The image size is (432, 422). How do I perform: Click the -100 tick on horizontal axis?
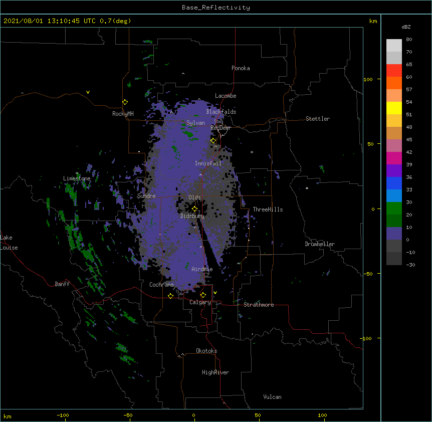[x=63, y=415]
